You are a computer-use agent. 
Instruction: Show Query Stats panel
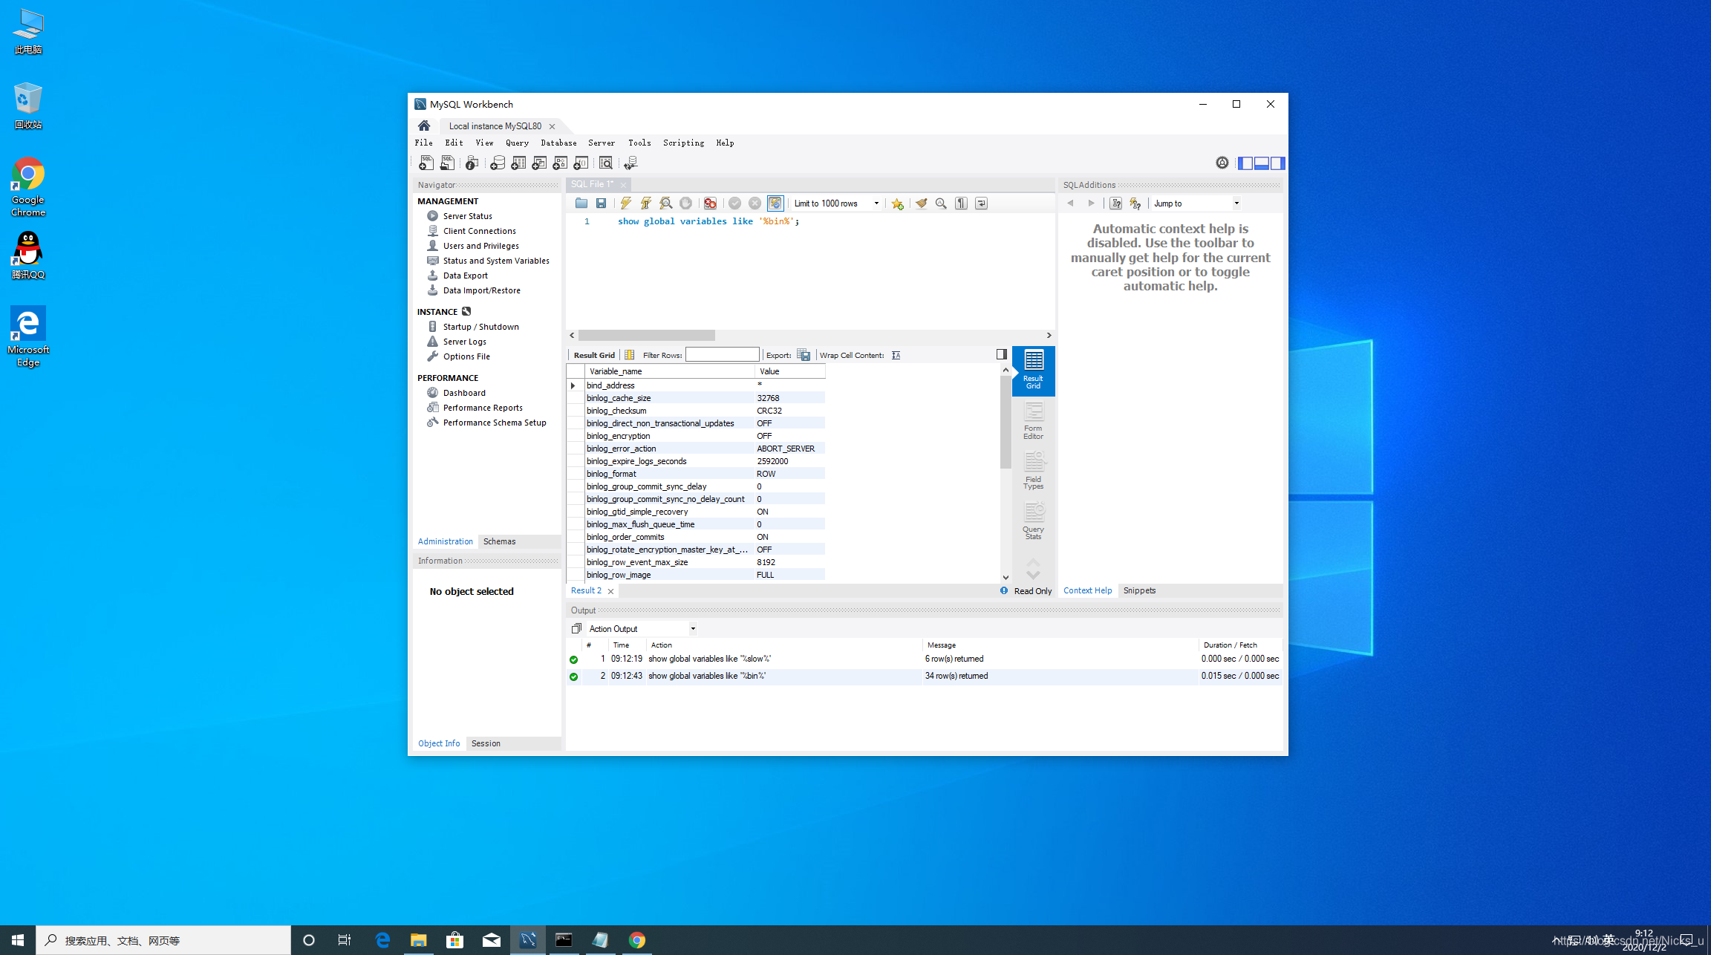[1033, 521]
